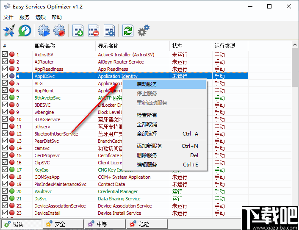Click the gear with play arrow icon
Screen dimensions: 299x230
coord(44,30)
